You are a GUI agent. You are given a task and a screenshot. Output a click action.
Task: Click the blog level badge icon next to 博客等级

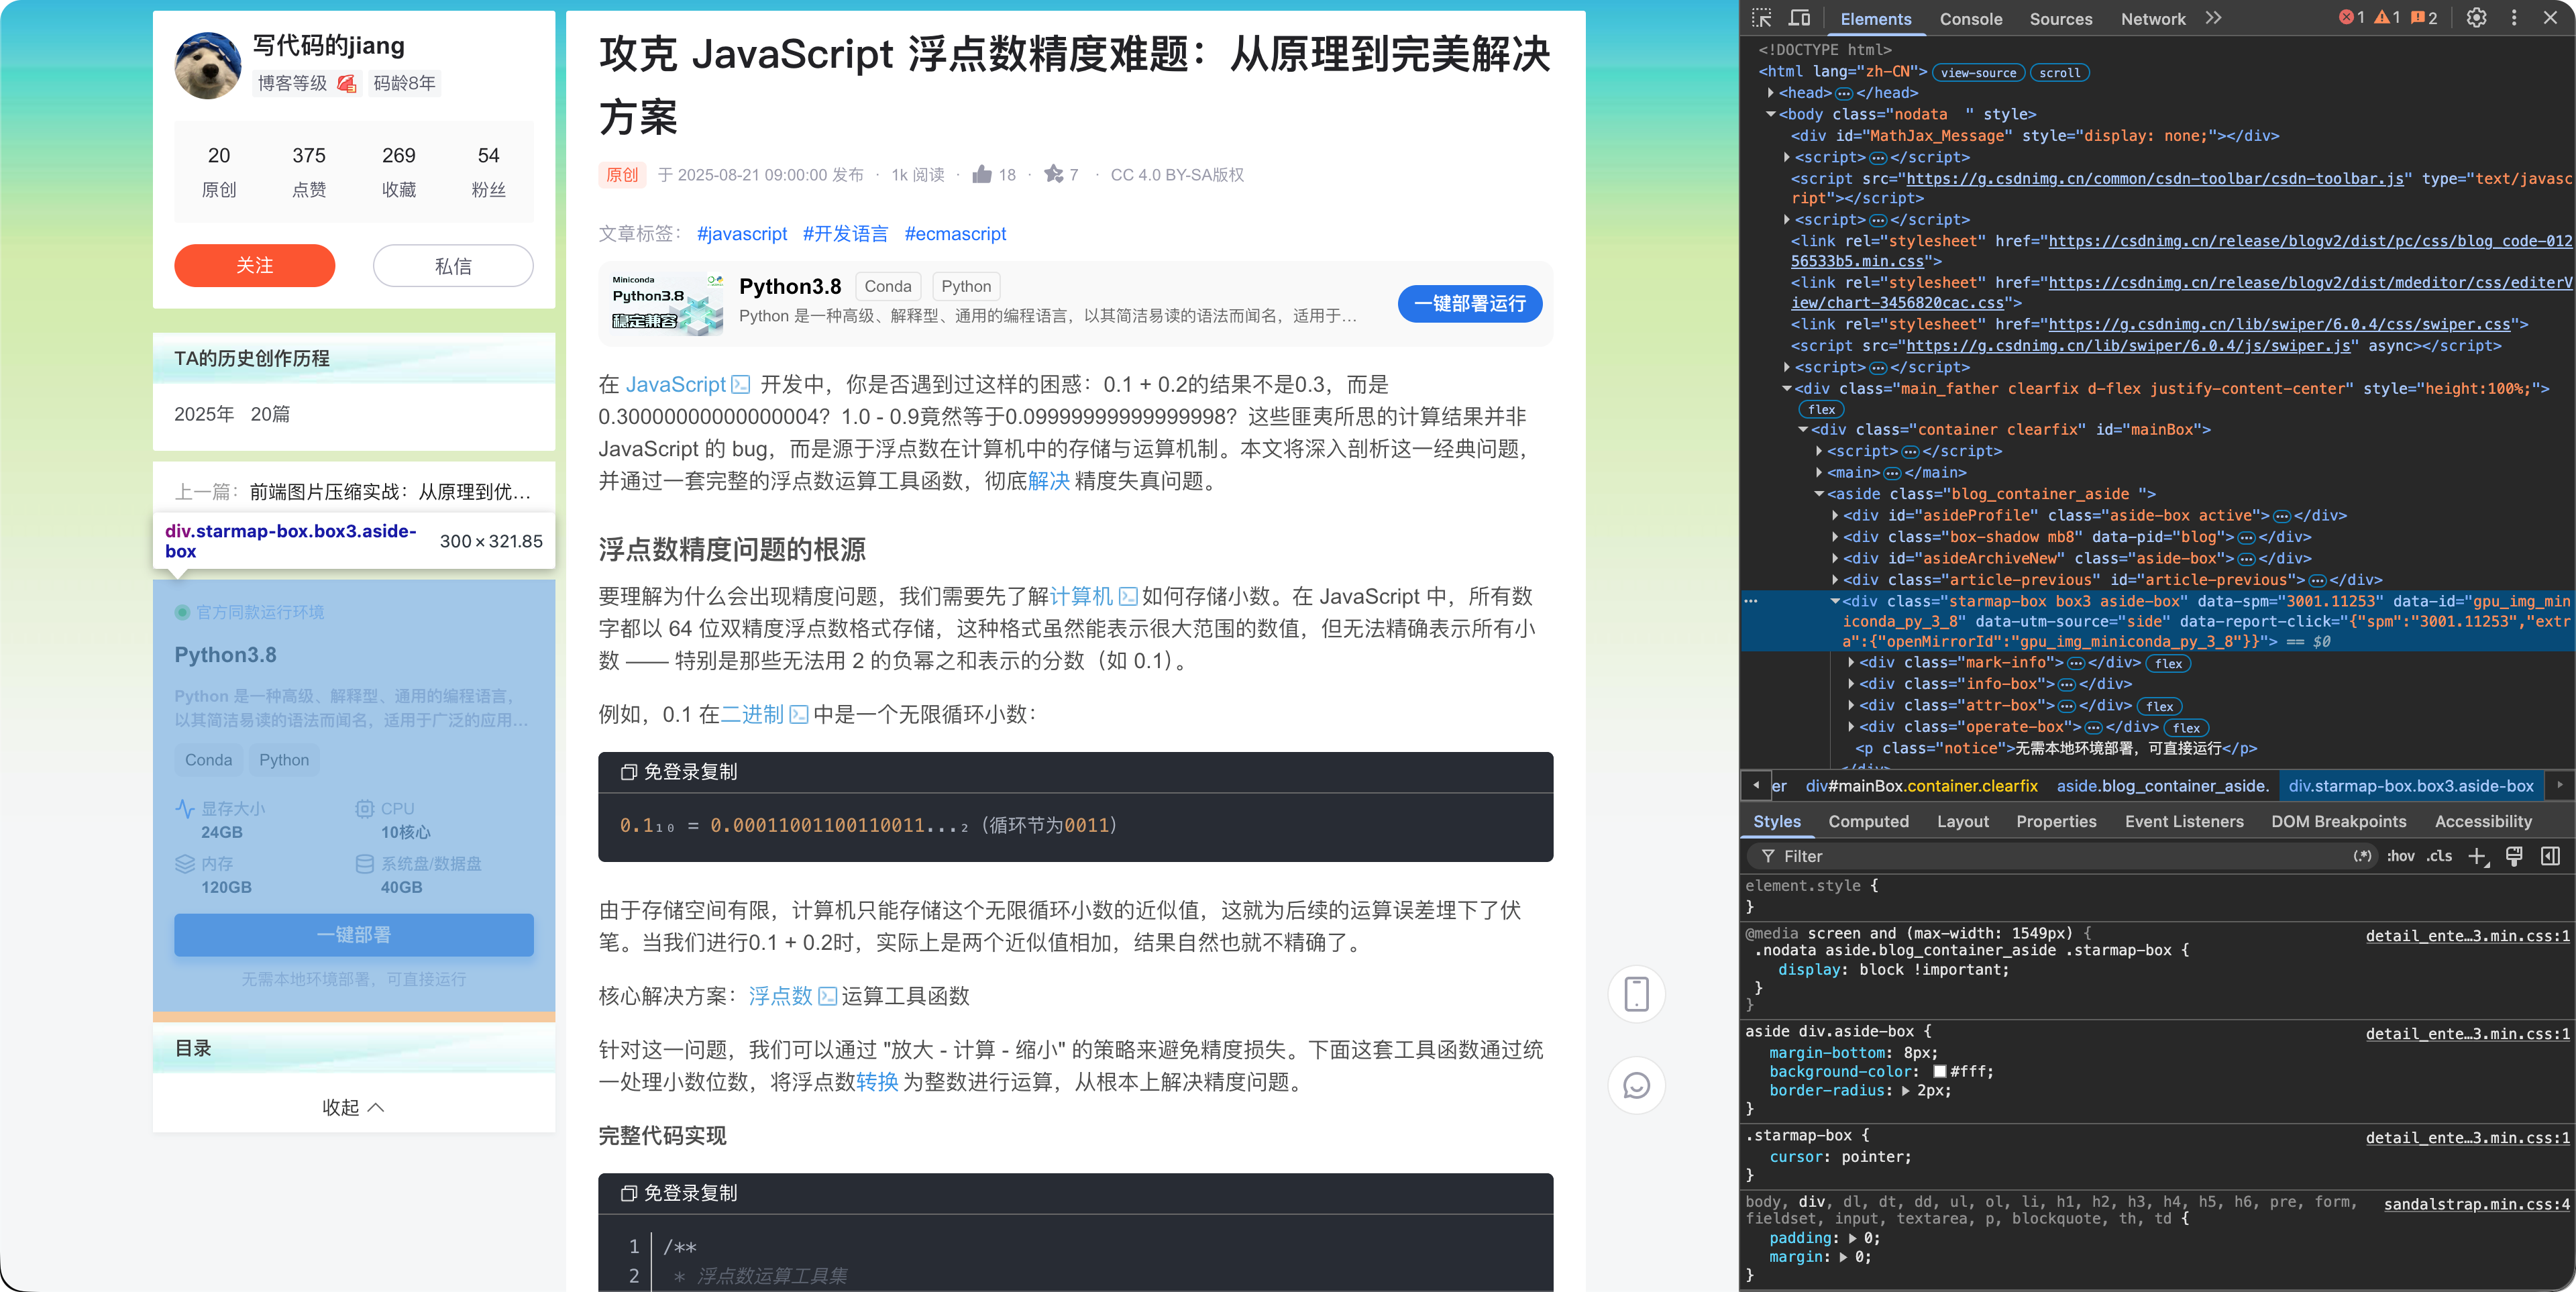[x=346, y=83]
